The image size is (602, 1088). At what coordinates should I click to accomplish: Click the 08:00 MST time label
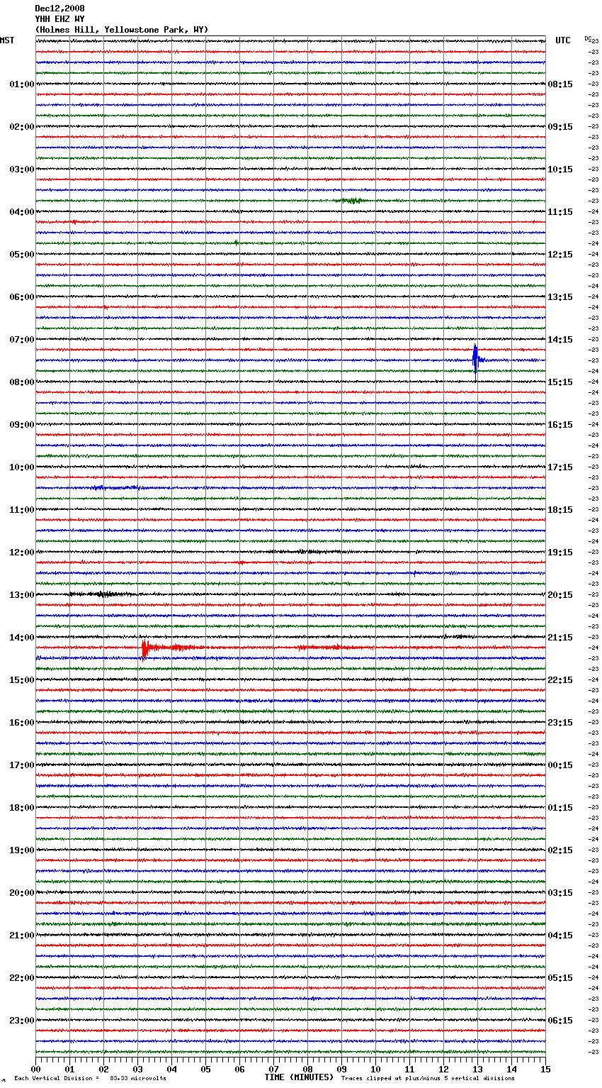point(21,382)
